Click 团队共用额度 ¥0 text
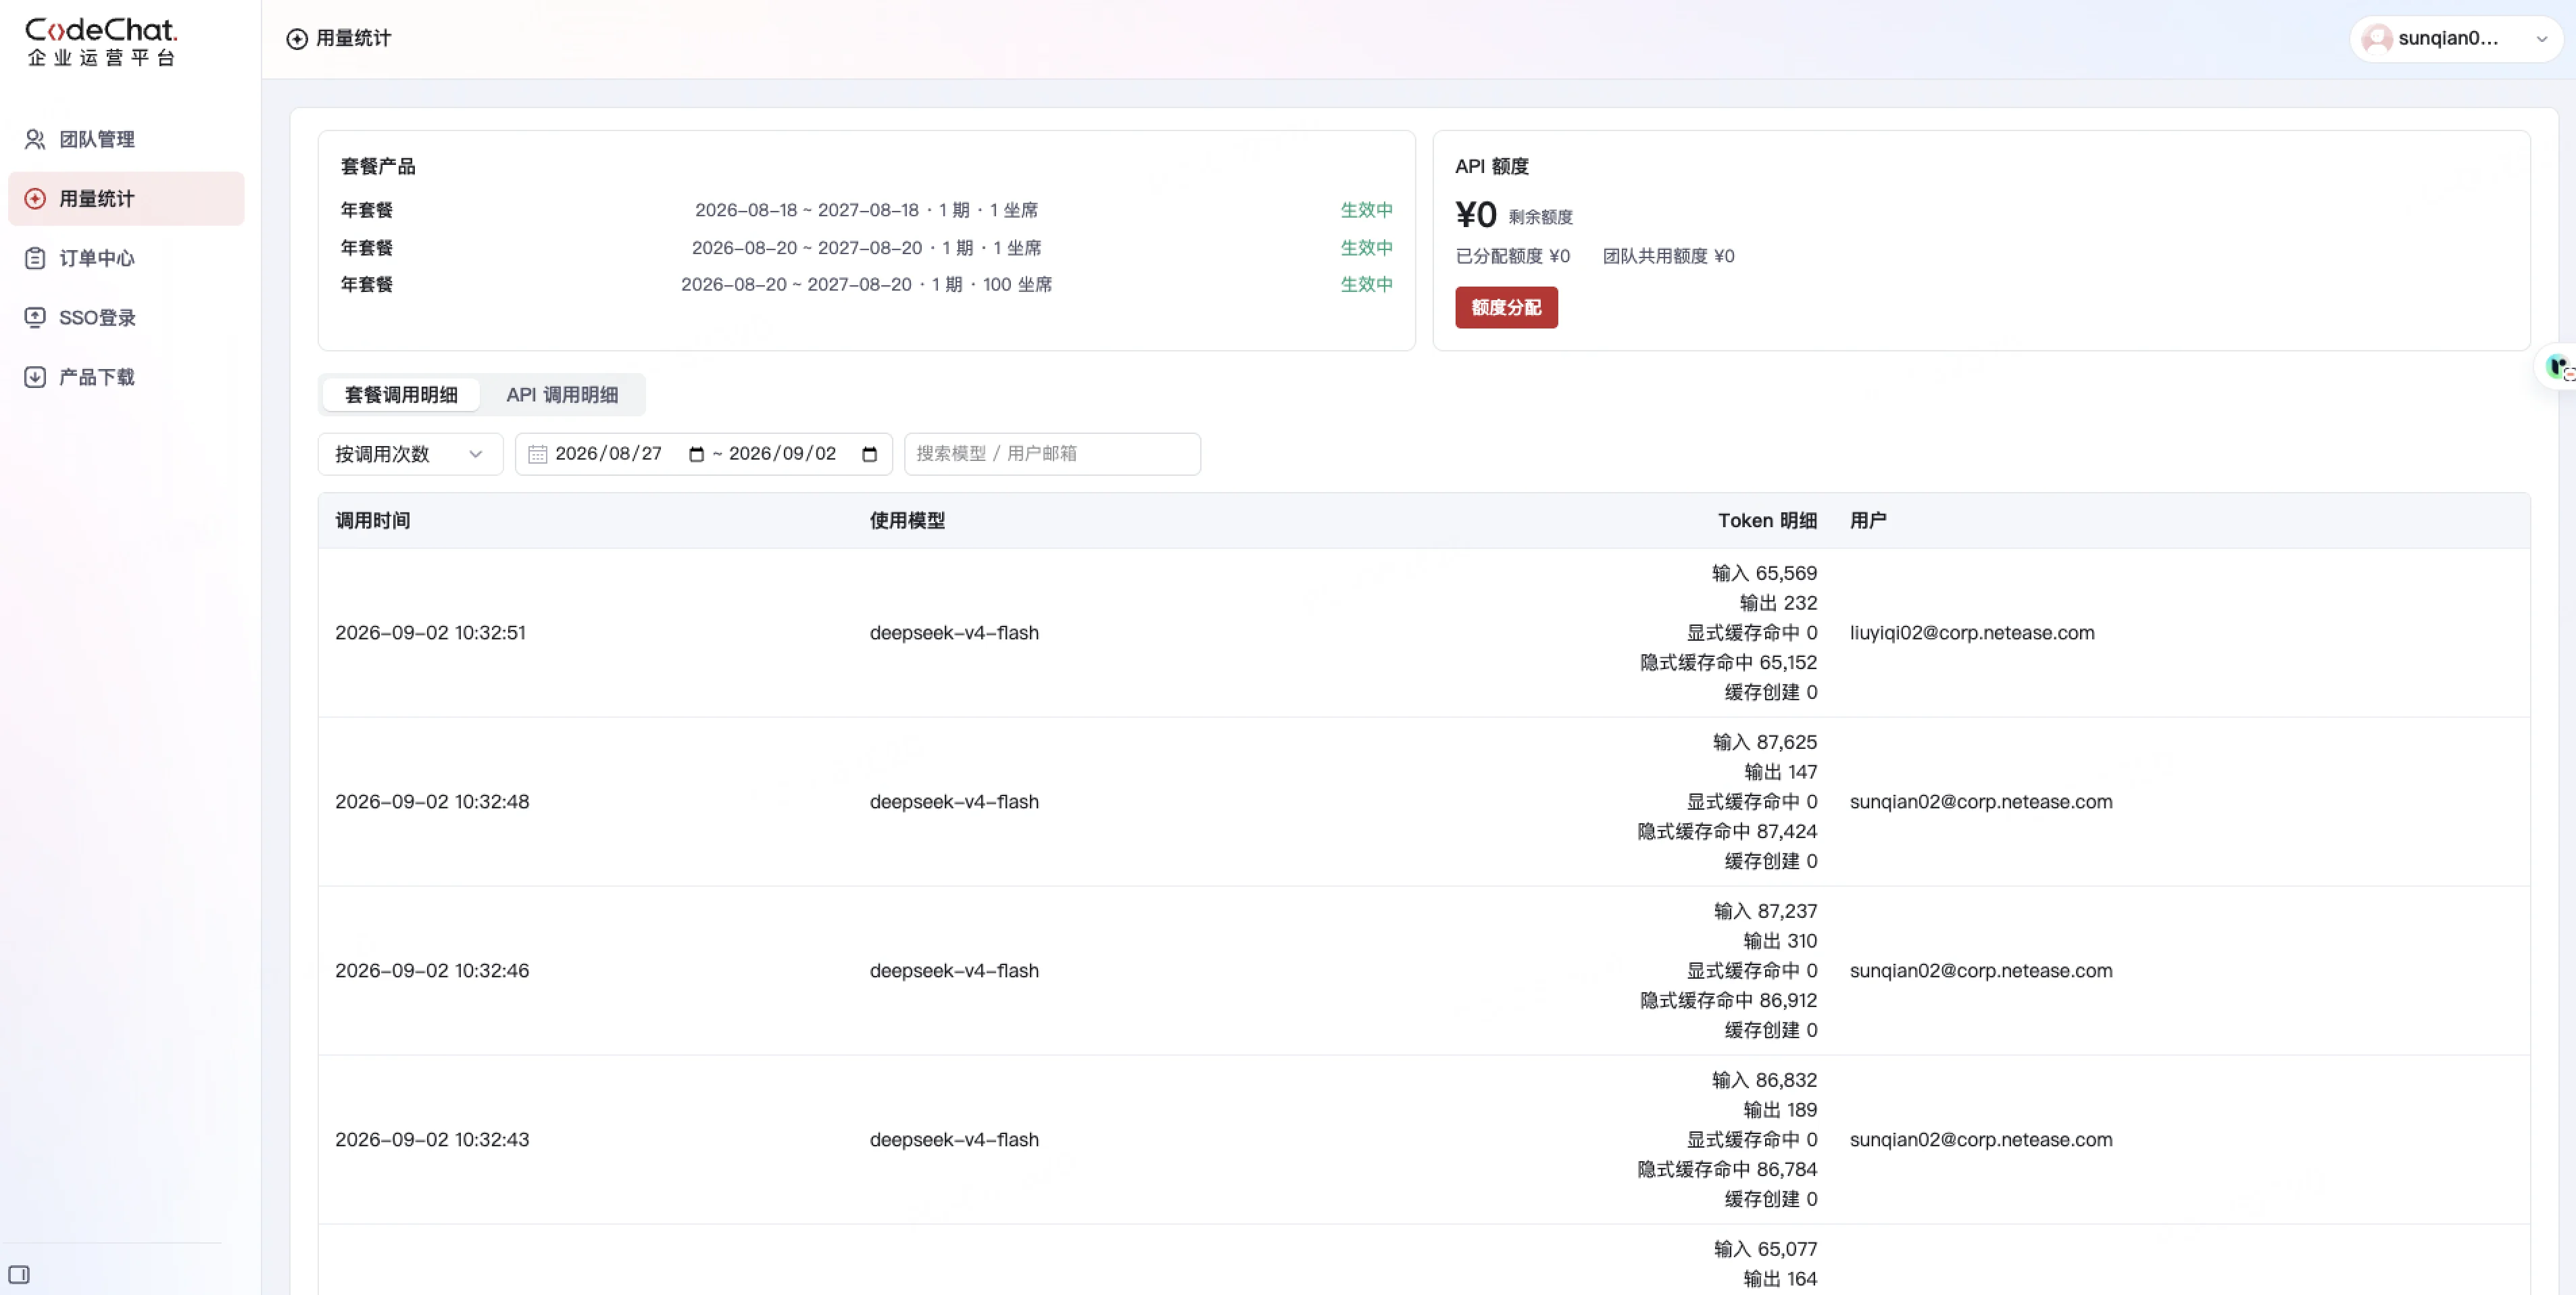This screenshot has width=2576, height=1295. click(x=1668, y=257)
